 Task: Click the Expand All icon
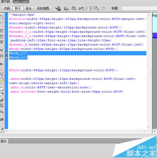2,42
